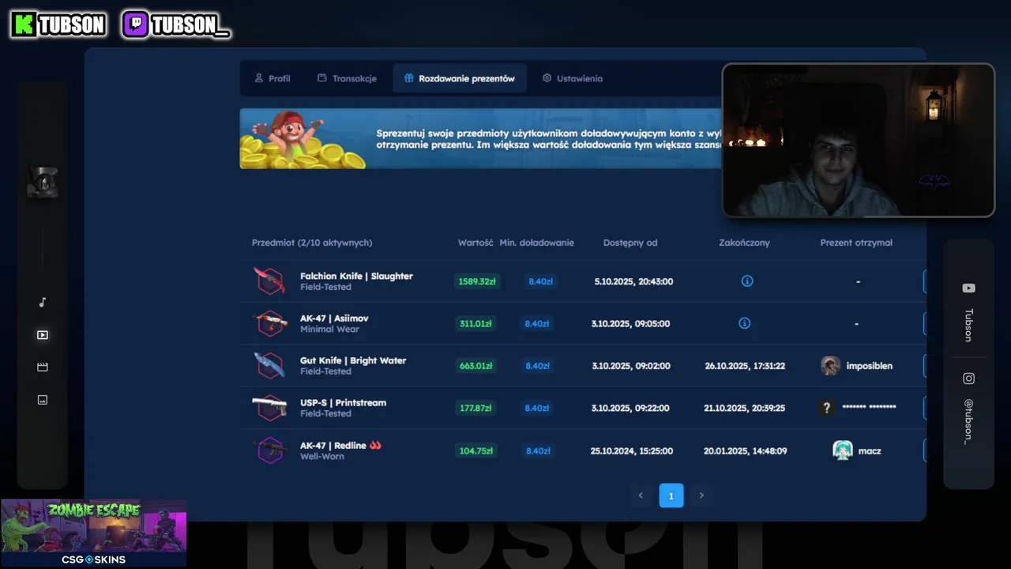Select page 1 in pagination
1011x569 pixels.
click(671, 496)
